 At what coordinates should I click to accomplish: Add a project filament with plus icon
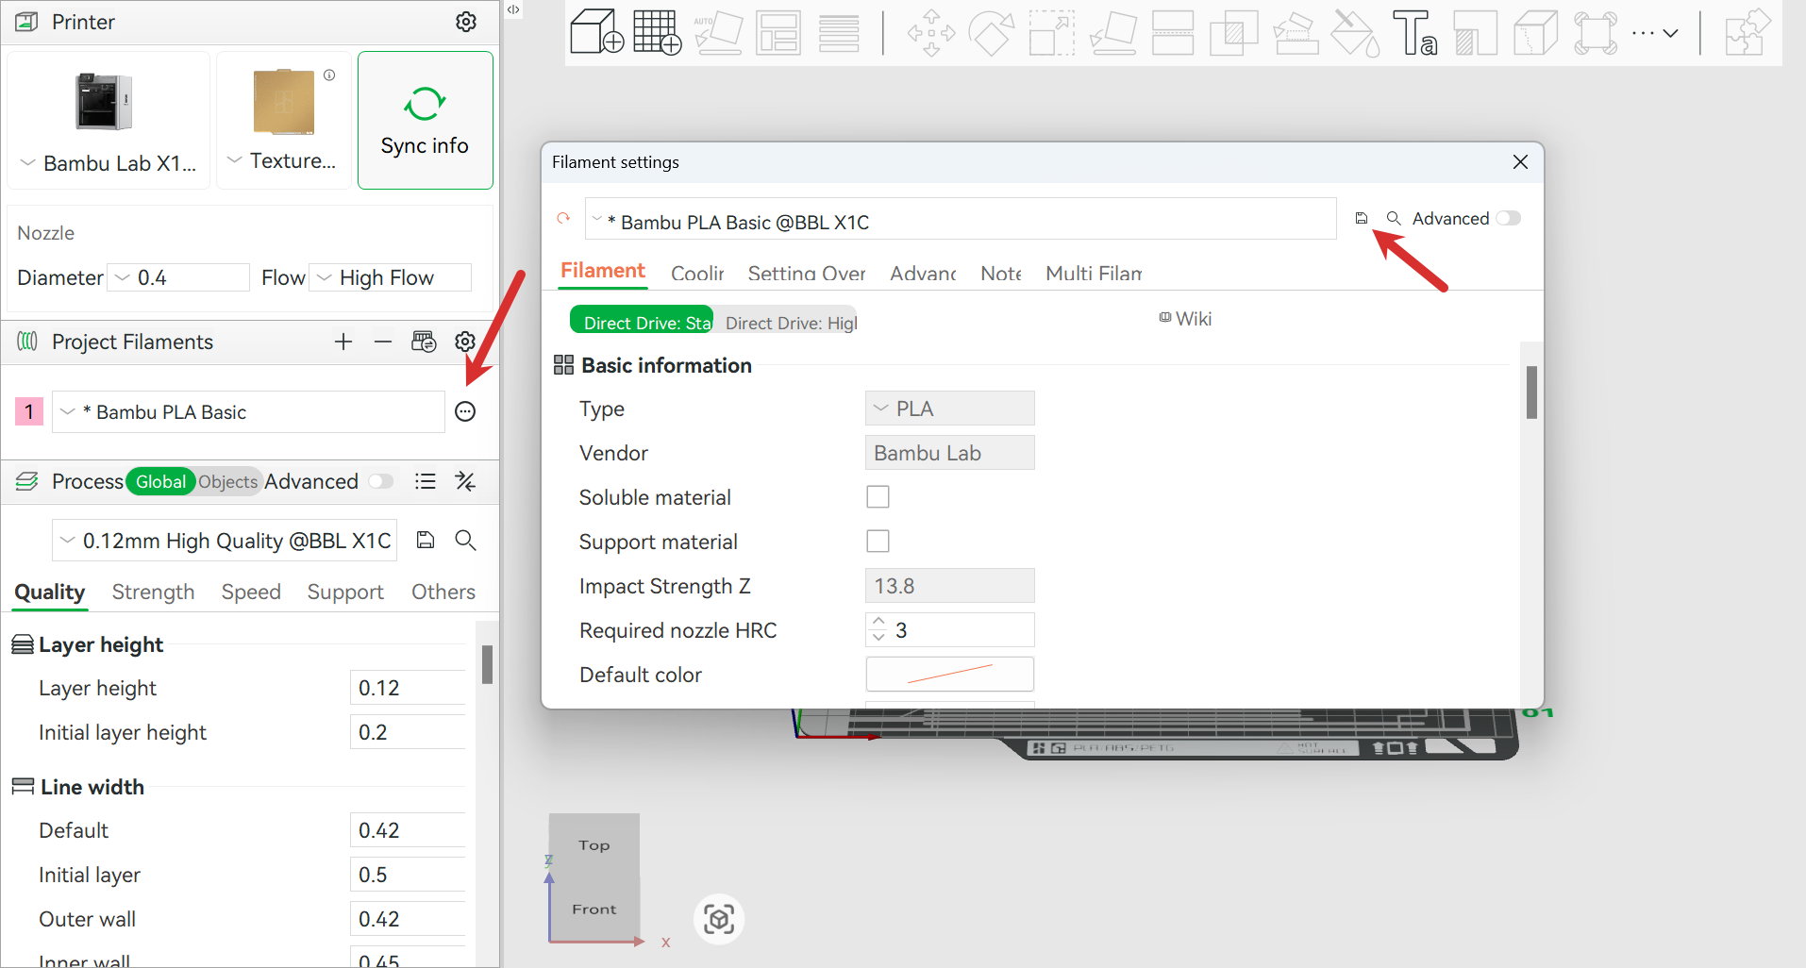pos(343,342)
